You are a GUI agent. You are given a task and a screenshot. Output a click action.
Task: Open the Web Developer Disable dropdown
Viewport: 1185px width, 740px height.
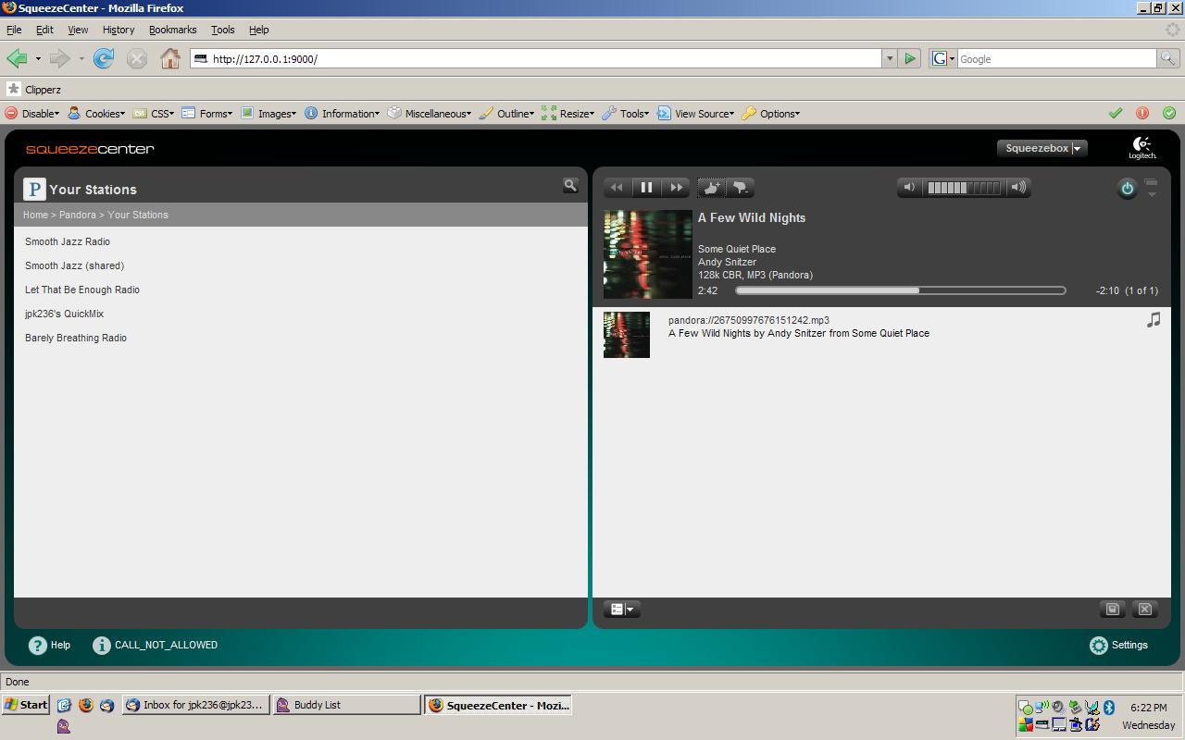(x=32, y=114)
